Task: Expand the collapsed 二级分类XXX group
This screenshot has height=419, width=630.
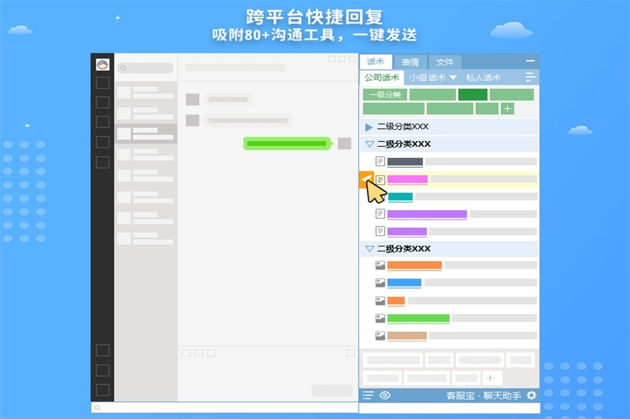Action: point(369,127)
